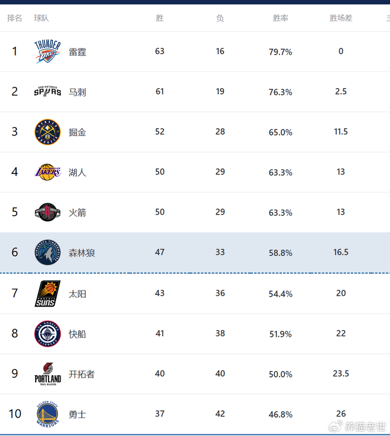The image size is (390, 436).
Task: Sort by the 胜 column header
Action: 160,18
